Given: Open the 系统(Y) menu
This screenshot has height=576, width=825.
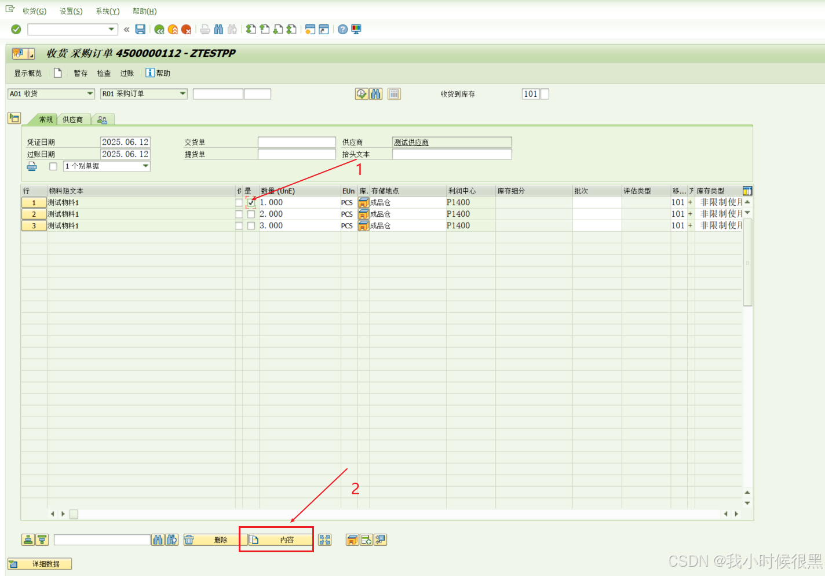Looking at the screenshot, I should pos(107,11).
